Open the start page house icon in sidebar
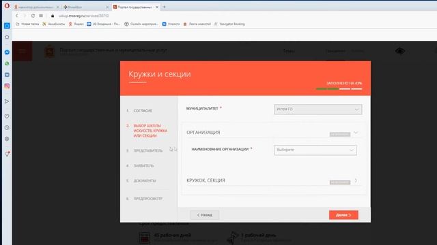 click(x=7, y=37)
